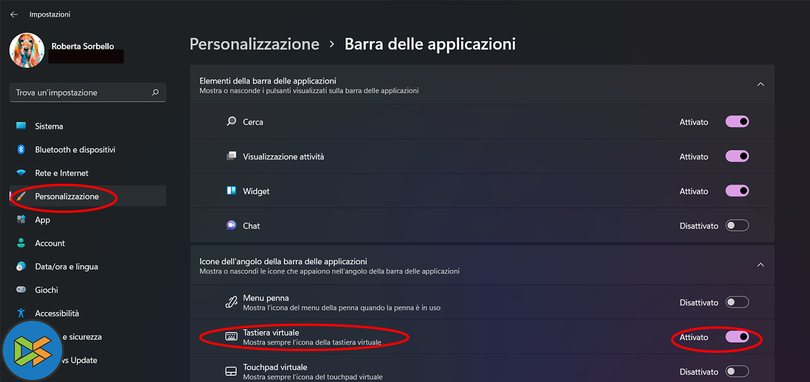Turn off the Widget toggle
The width and height of the screenshot is (810, 382).
pyautogui.click(x=737, y=191)
